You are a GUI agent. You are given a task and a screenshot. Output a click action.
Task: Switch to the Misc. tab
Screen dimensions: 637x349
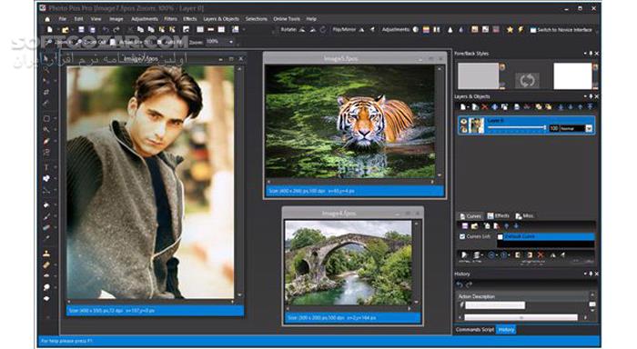(524, 216)
